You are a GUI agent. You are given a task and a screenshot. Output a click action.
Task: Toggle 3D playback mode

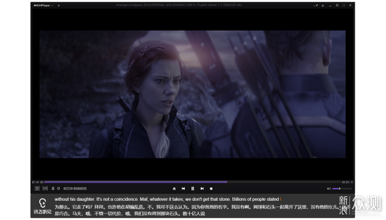pyautogui.click(x=37, y=189)
